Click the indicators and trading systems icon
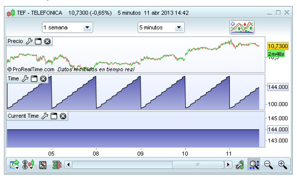The height and width of the screenshot is (177, 297). 242,28
